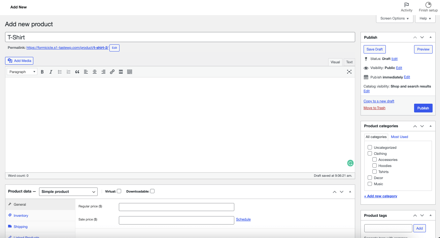Align text to center
The height and width of the screenshot is (238, 440).
pyautogui.click(x=95, y=72)
